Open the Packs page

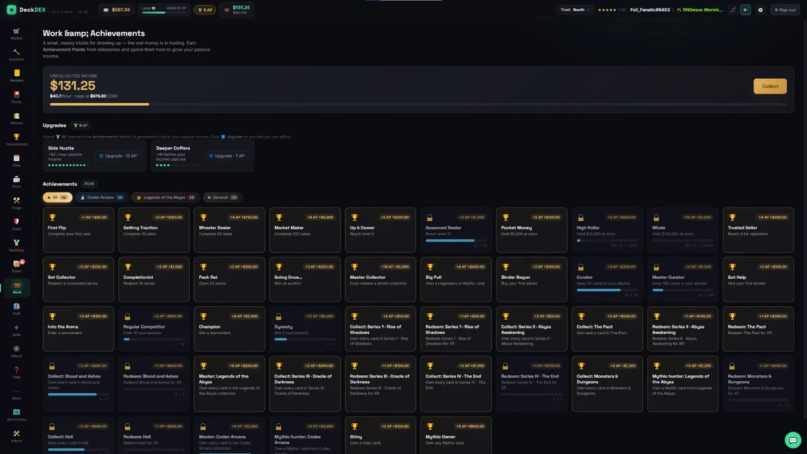click(16, 97)
